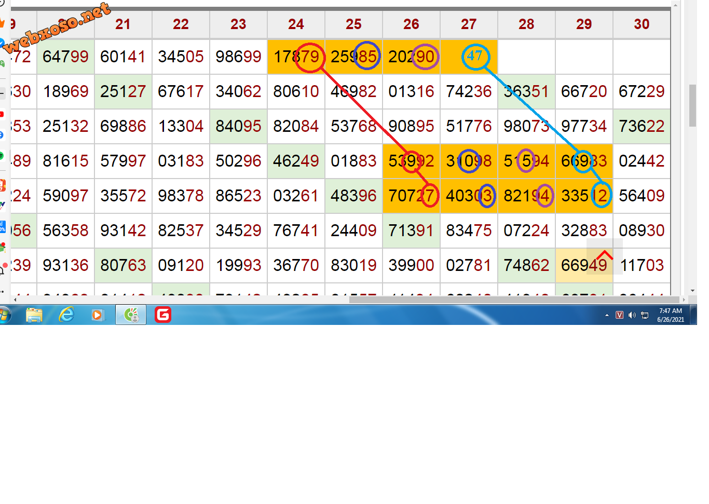This screenshot has width=709, height=504.
Task: Open the red G app on taskbar
Action: (x=163, y=315)
